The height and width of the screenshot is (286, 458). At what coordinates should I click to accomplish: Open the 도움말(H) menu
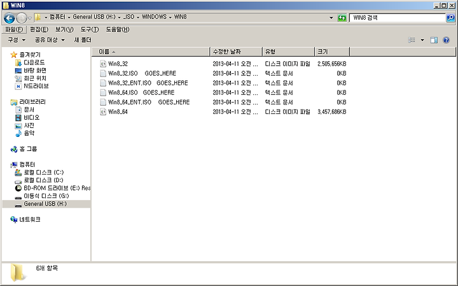click(118, 29)
